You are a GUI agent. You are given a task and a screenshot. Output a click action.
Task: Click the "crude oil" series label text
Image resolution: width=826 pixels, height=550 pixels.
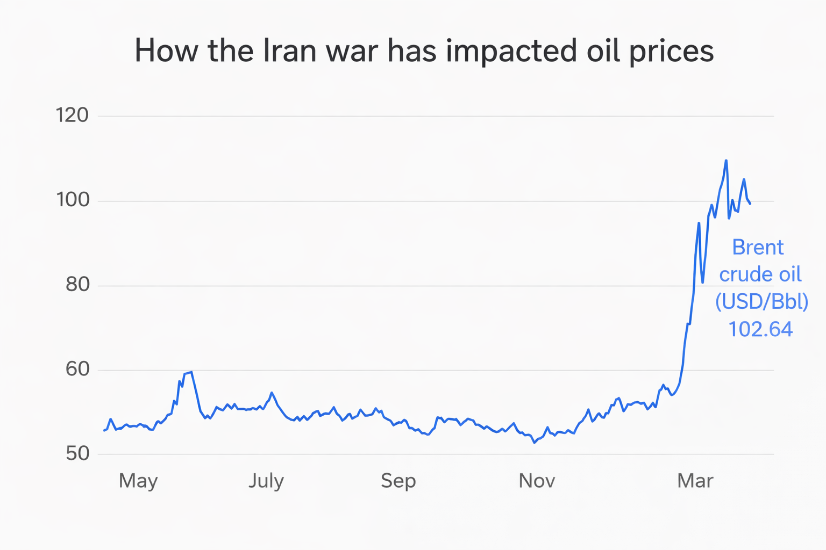coord(760,274)
